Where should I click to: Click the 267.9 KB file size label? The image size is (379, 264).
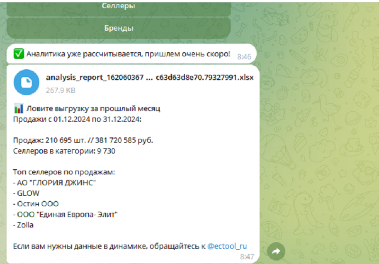[x=61, y=90]
